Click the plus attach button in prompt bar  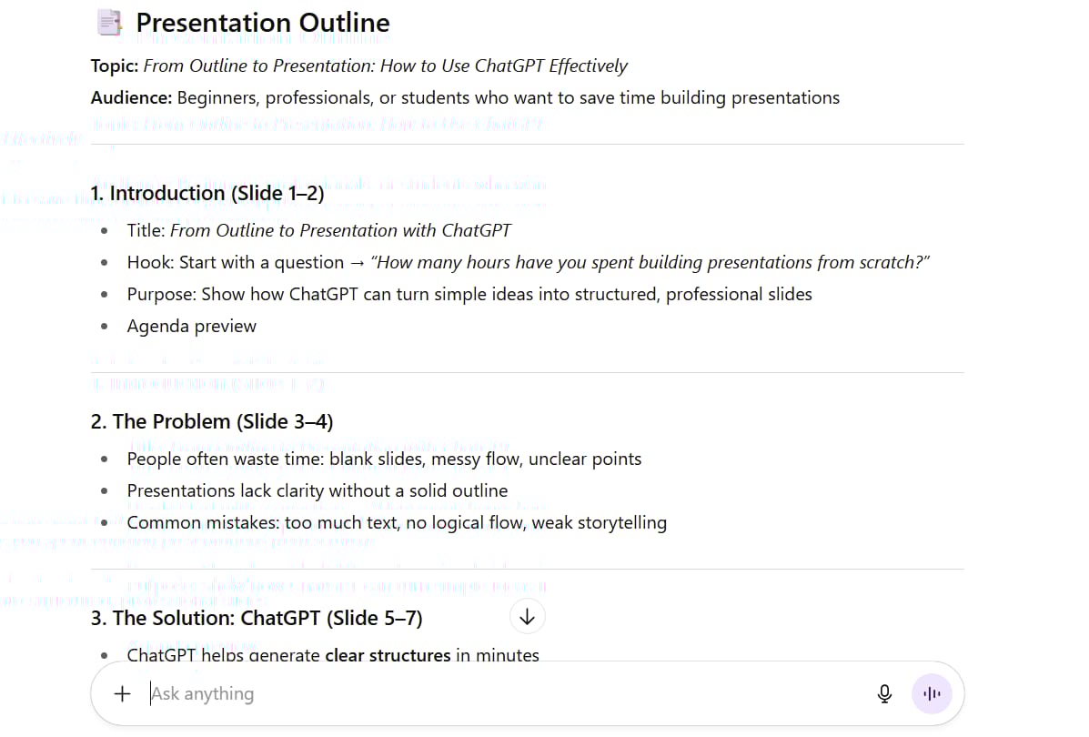(122, 693)
